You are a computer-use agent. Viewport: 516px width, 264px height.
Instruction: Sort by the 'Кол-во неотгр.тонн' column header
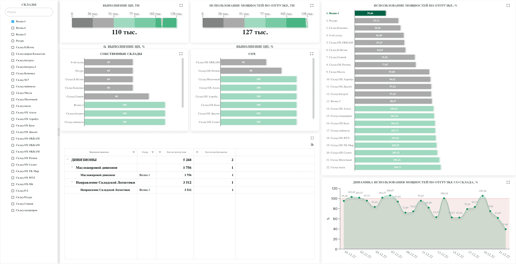pos(177,152)
